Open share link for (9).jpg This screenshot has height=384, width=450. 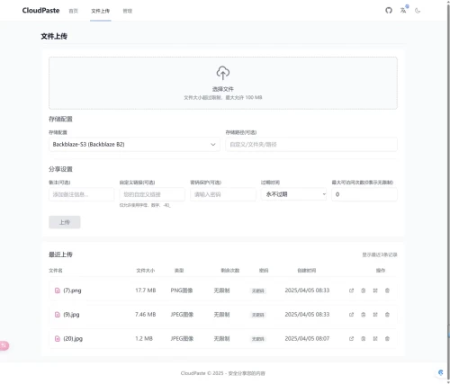[351, 315]
